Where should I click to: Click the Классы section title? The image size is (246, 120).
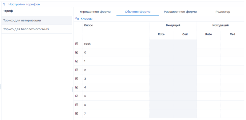point(86,19)
